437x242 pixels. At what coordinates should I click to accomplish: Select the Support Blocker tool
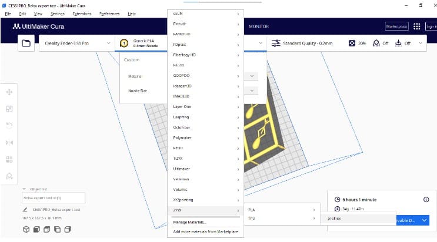pyautogui.click(x=9, y=176)
